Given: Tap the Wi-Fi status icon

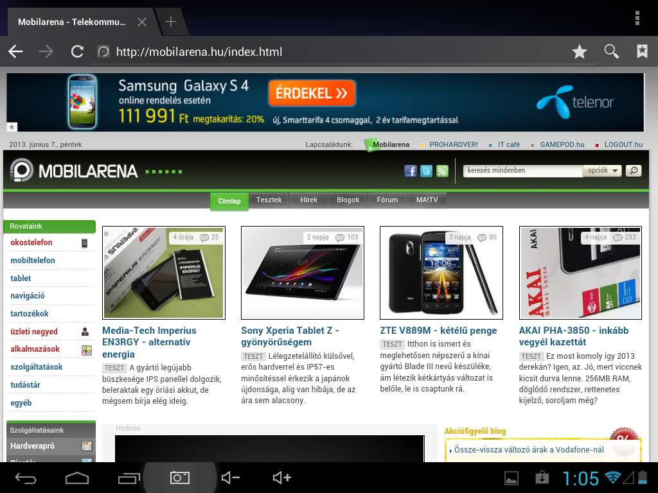Looking at the screenshot, I should (612, 477).
